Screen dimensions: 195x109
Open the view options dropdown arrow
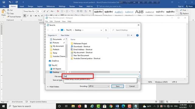click(131, 35)
